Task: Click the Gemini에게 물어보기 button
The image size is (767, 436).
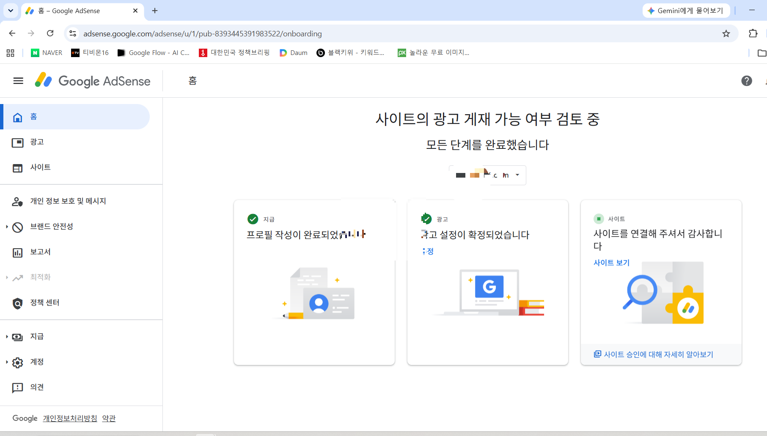Action: click(x=686, y=11)
